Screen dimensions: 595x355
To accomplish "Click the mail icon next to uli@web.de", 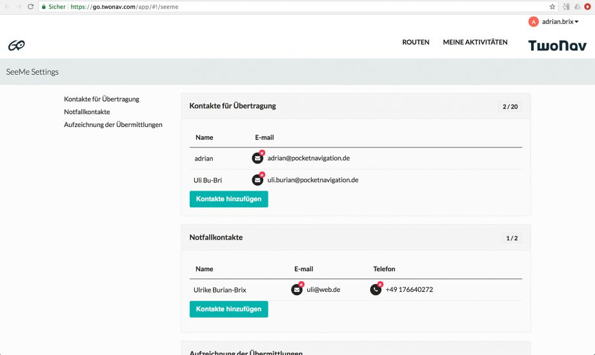I will click(x=297, y=290).
